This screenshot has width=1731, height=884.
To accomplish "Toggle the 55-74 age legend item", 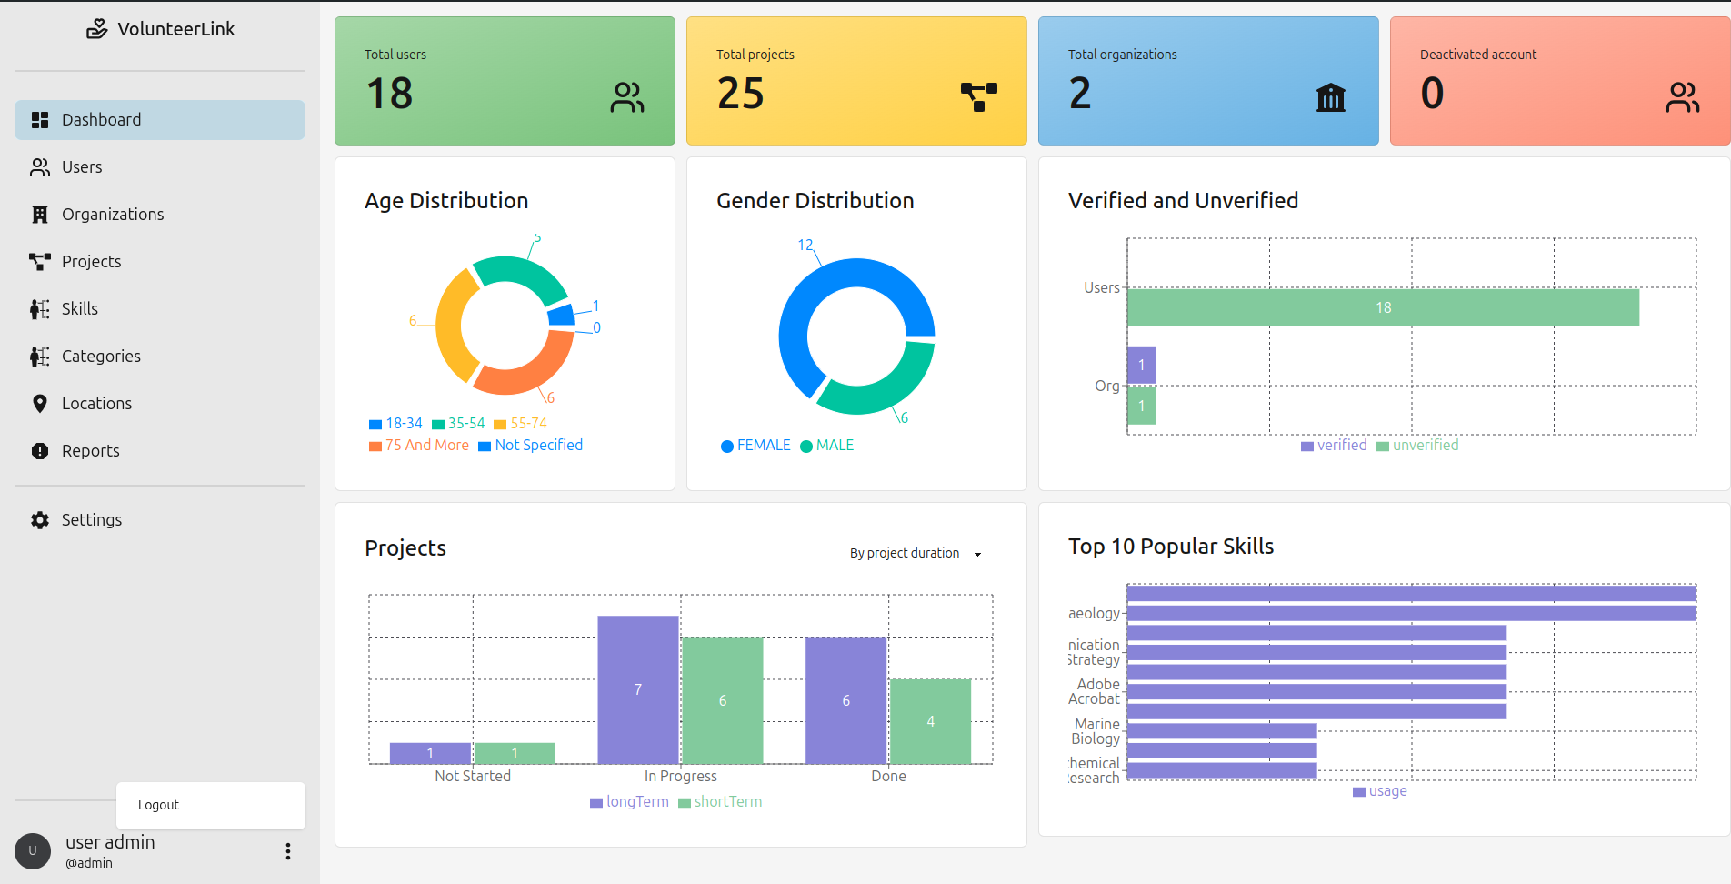I will (520, 424).
